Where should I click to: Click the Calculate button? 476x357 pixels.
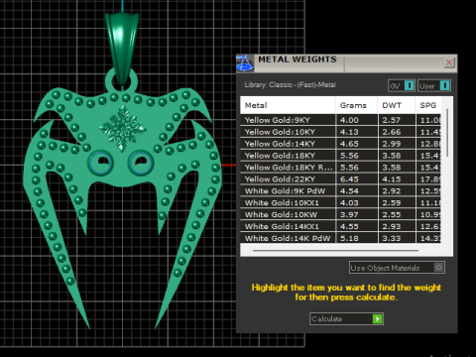point(346,318)
